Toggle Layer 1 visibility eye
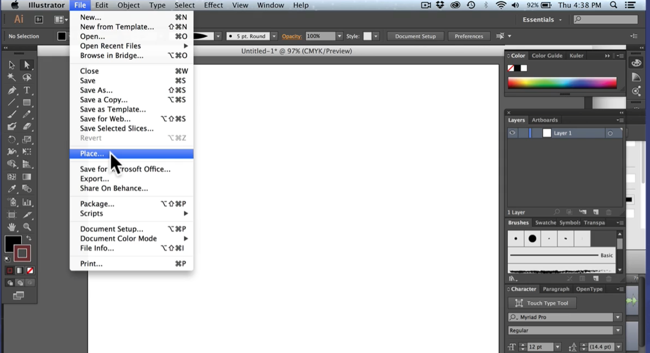650x353 pixels. (512, 133)
